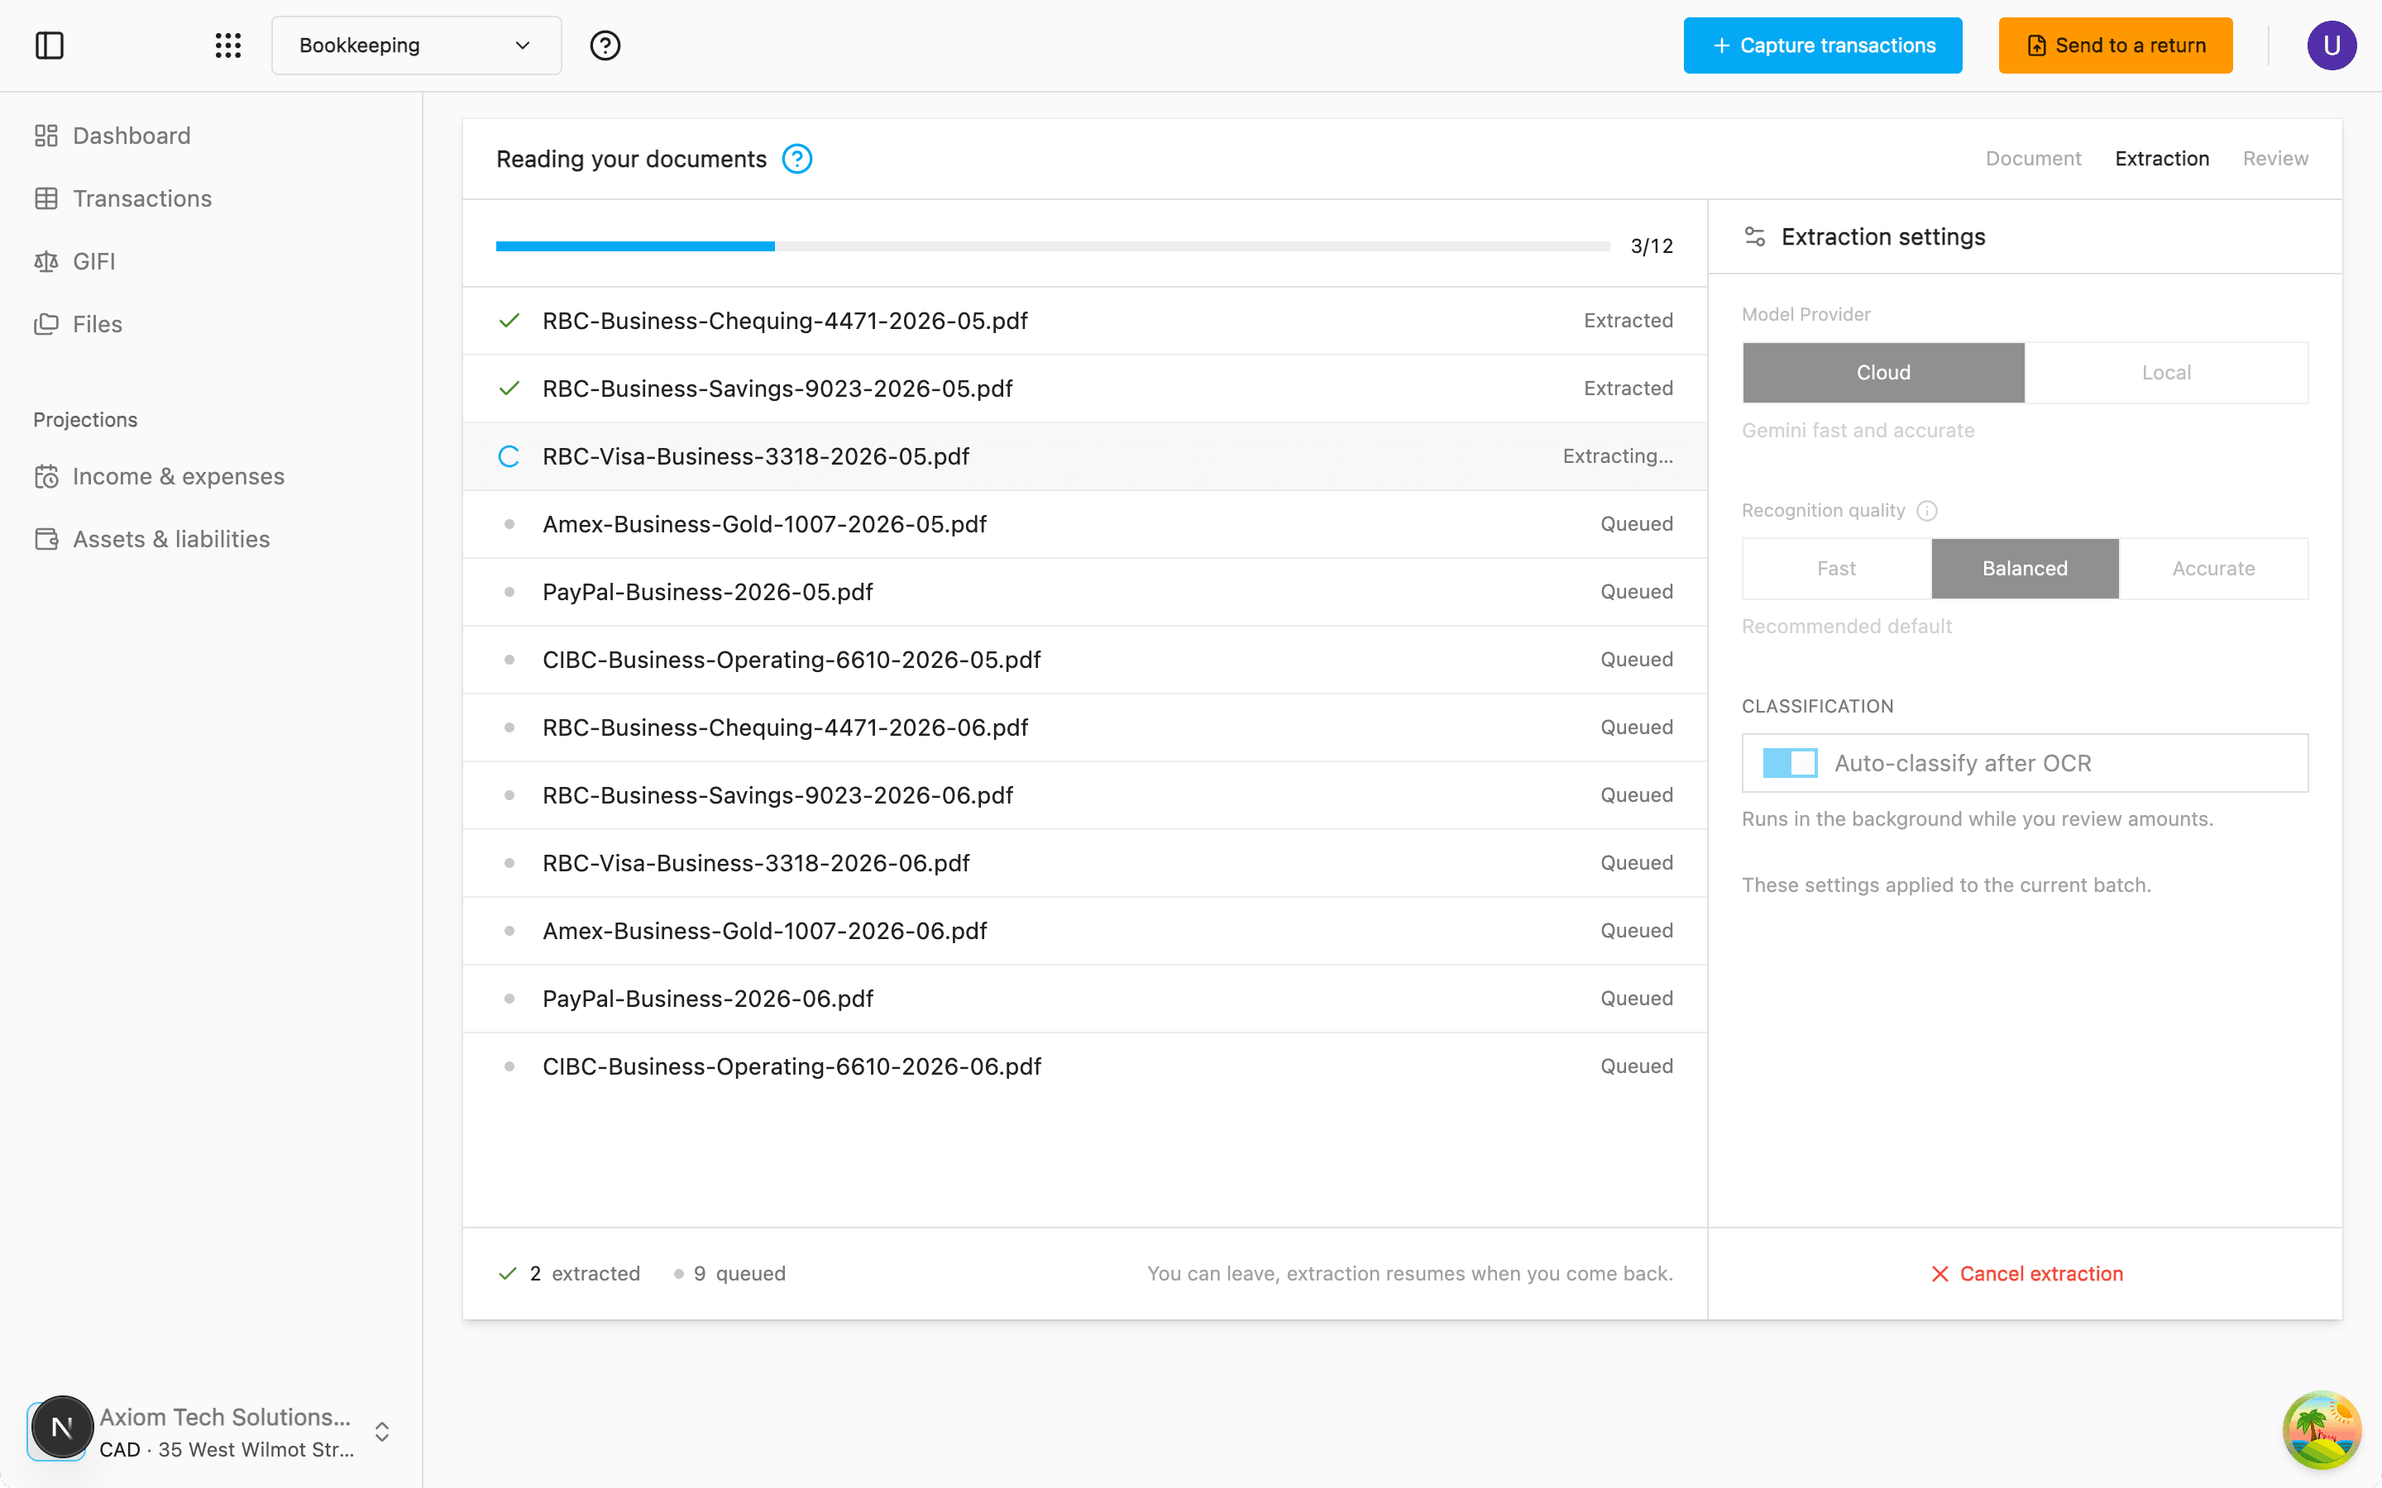The image size is (2382, 1488).
Task: Select RBC-Business-Savings-9023-2026-06.pdf row
Action: (1084, 795)
